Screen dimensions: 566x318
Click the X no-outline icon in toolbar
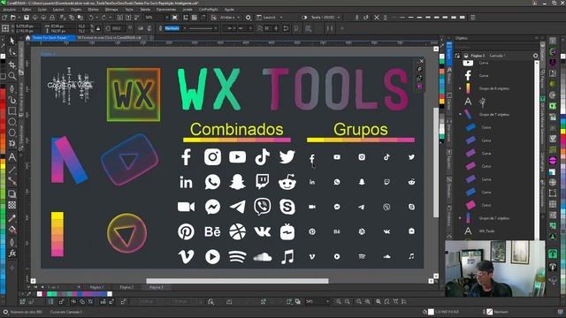point(377,18)
